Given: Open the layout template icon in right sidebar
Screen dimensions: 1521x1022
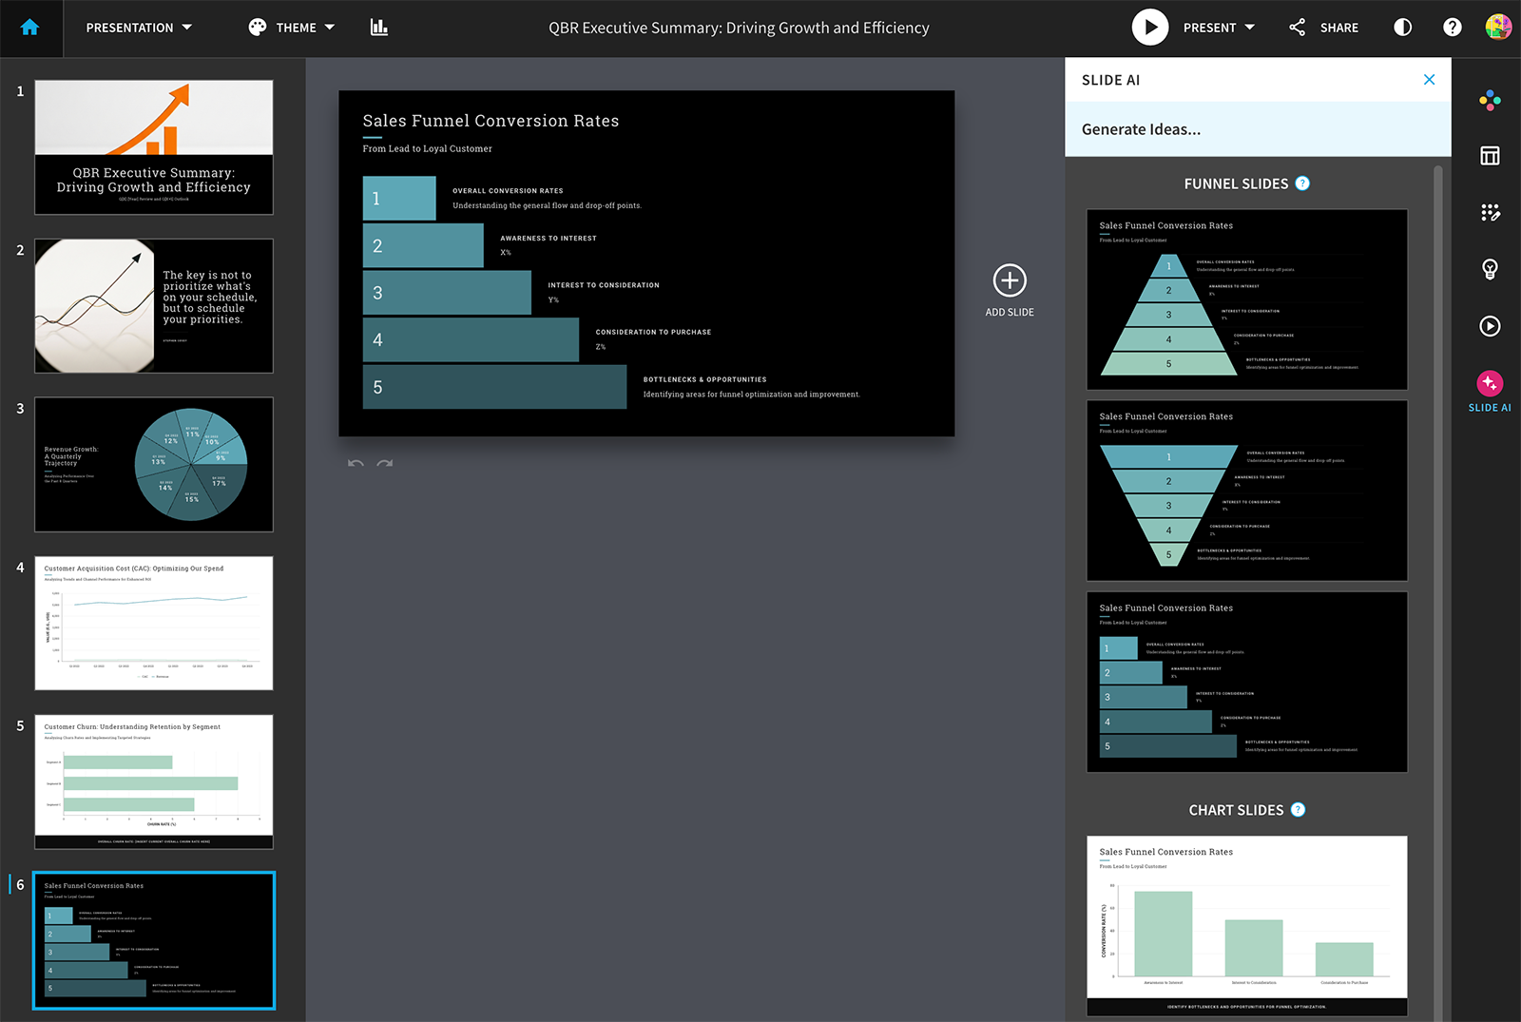Looking at the screenshot, I should coord(1490,156).
